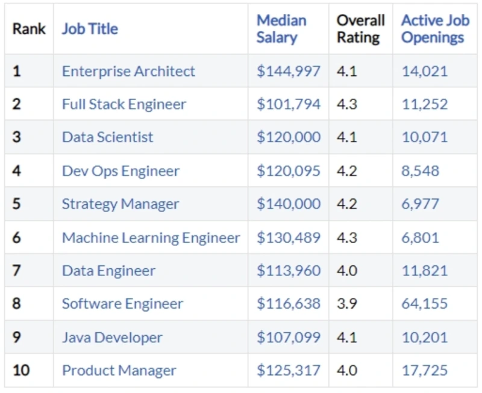Open the Software Engineer job link
The width and height of the screenshot is (482, 393).
pyautogui.click(x=122, y=304)
